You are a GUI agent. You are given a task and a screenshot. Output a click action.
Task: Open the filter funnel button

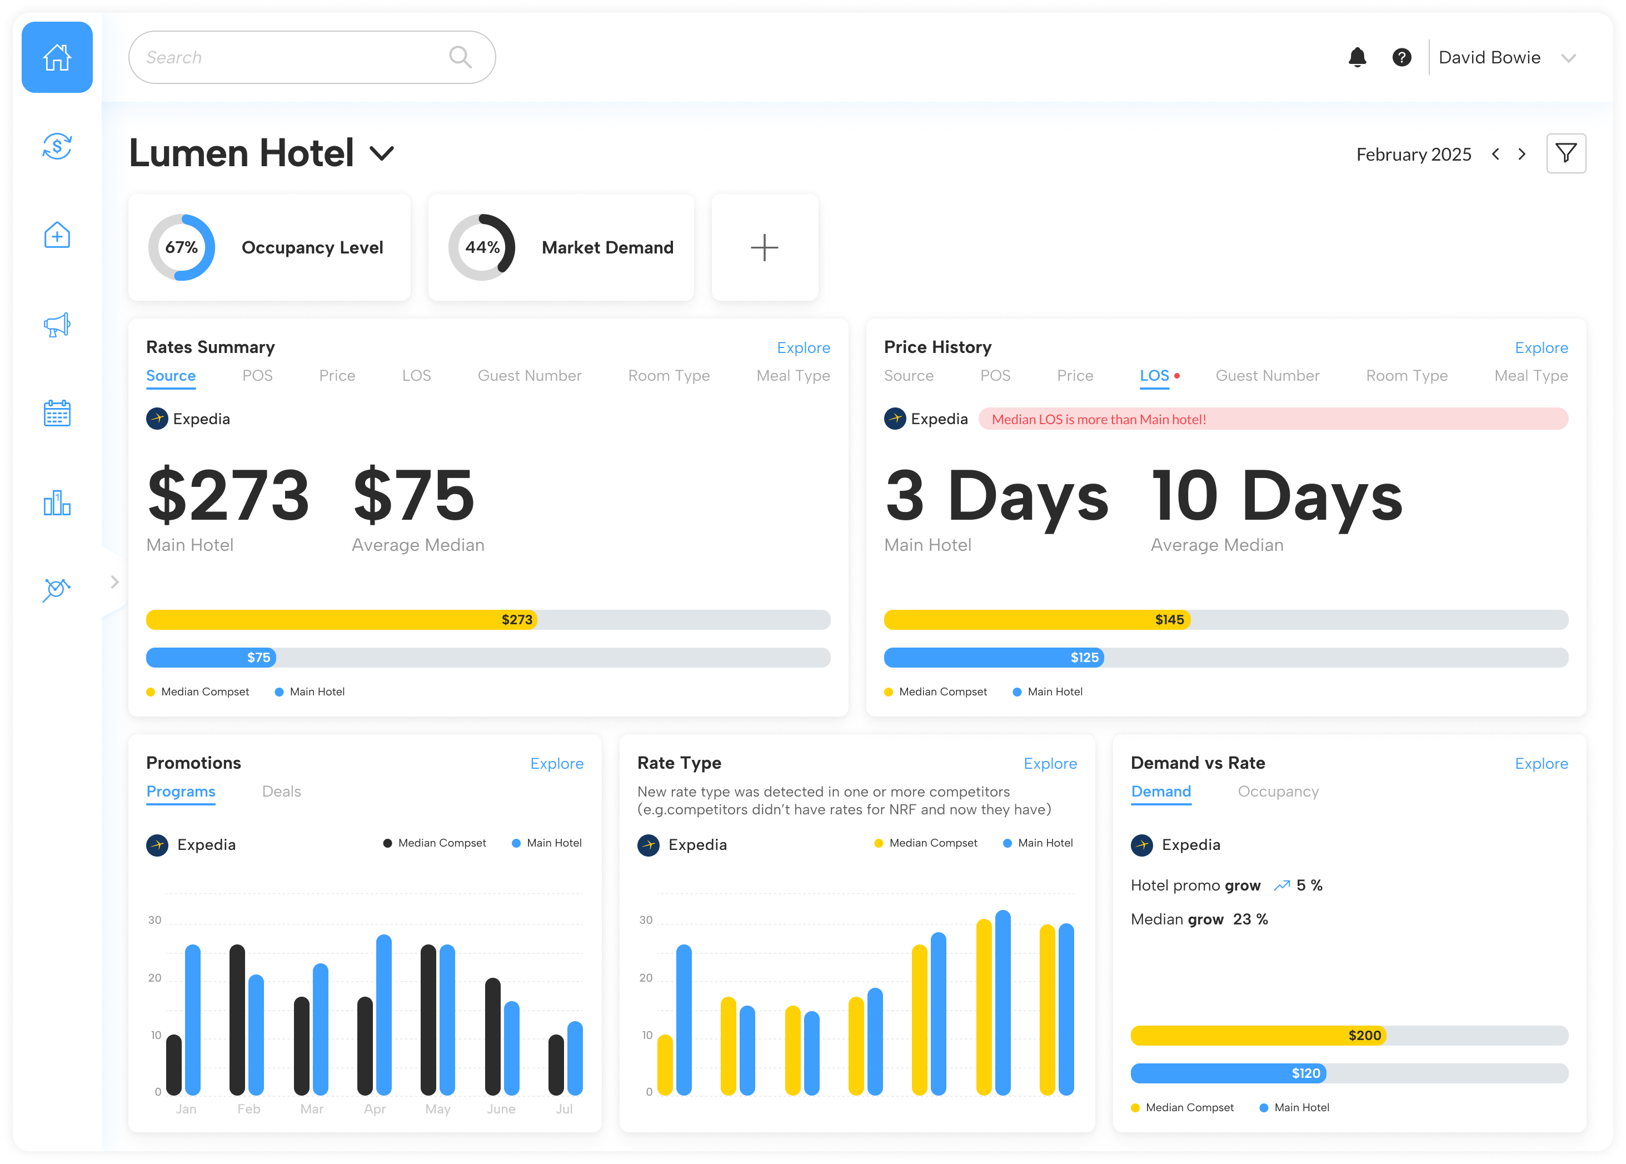pyautogui.click(x=1565, y=153)
